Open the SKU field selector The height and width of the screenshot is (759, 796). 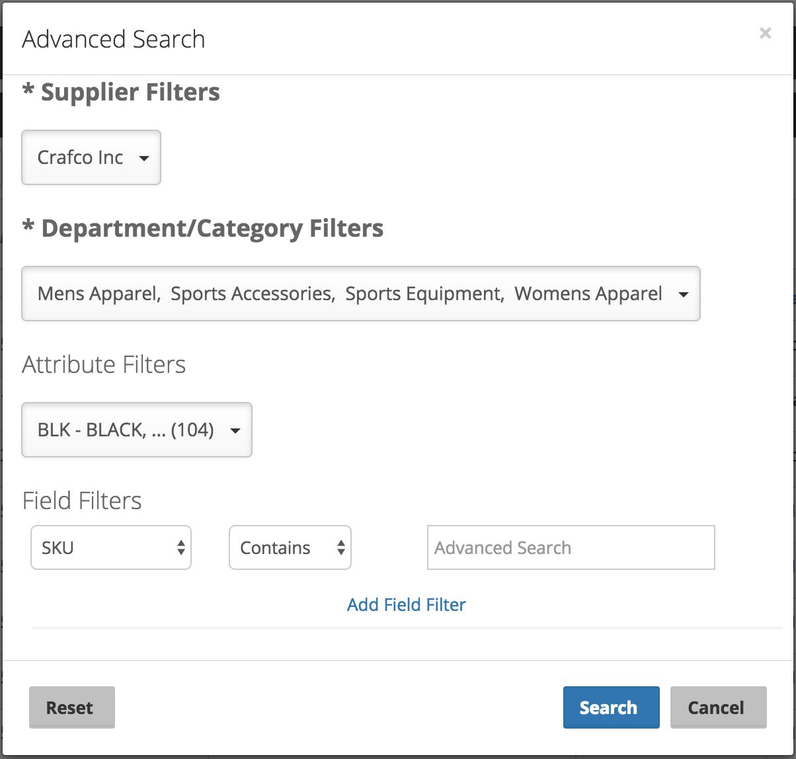110,547
